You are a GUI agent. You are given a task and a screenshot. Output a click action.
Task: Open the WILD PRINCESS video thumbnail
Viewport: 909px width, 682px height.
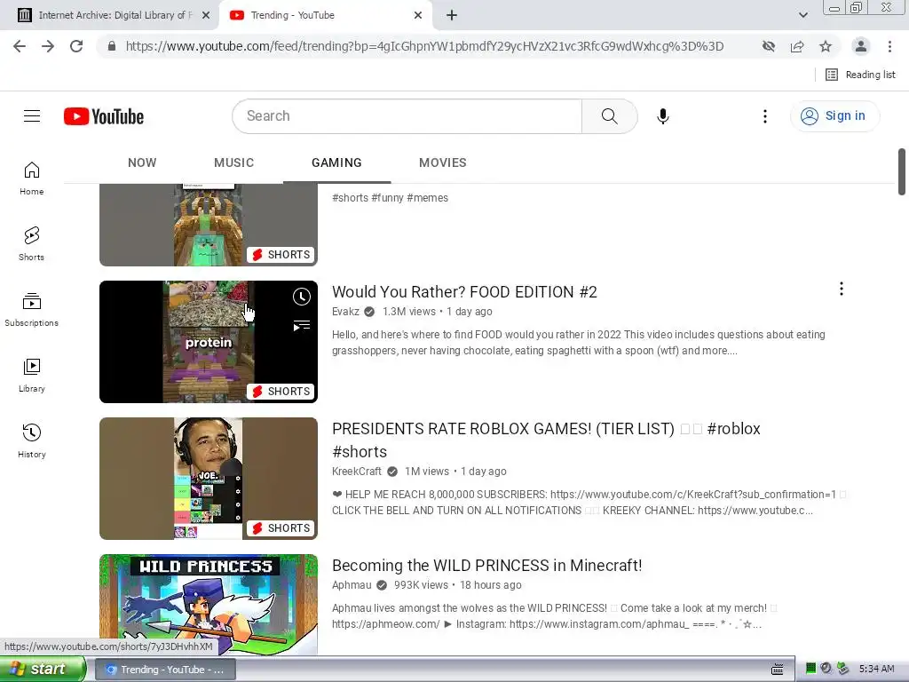click(209, 605)
